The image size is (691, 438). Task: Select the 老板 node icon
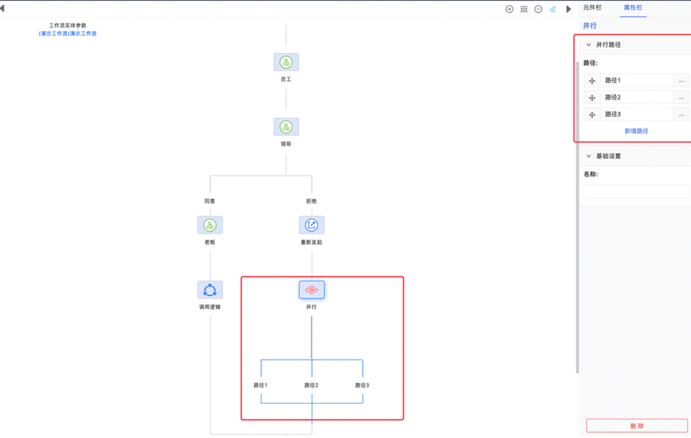210,225
